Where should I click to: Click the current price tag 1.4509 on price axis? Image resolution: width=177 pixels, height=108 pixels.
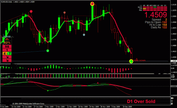click(174, 61)
